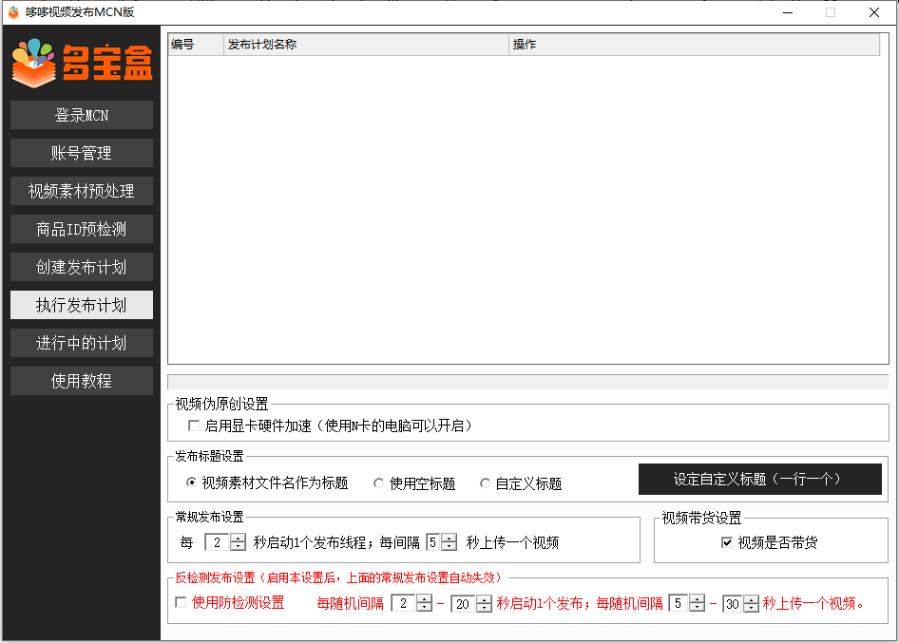
Task: Click the 常规发布设置 group label
Action: point(209,517)
